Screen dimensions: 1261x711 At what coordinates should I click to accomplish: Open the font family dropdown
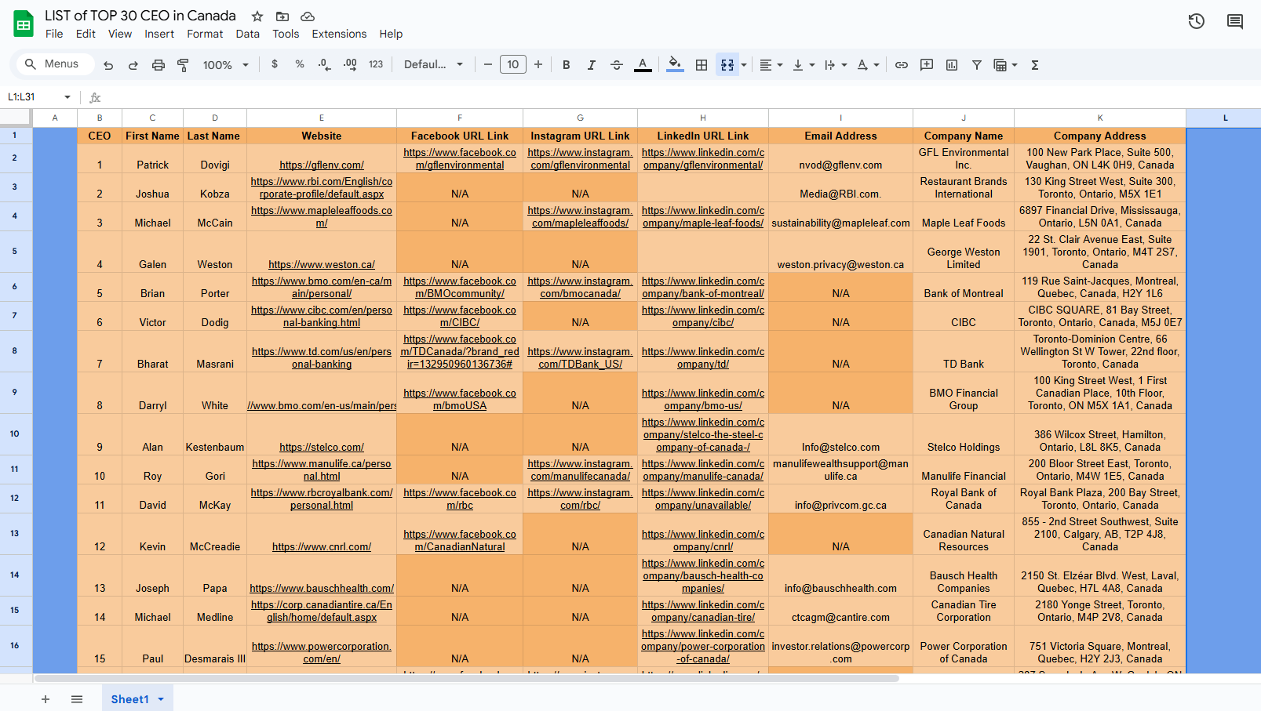coord(433,64)
